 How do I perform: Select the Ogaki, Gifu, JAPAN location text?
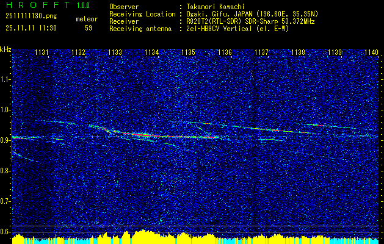[252, 14]
